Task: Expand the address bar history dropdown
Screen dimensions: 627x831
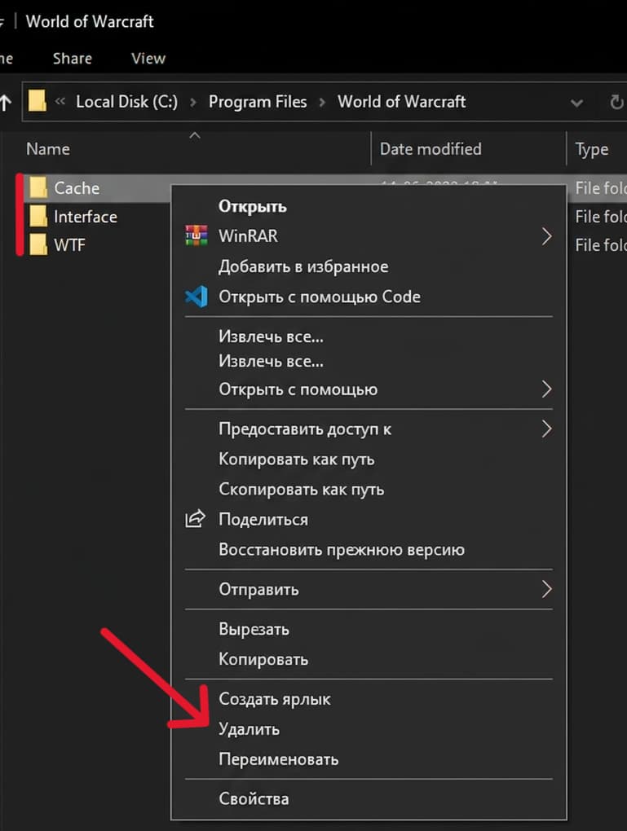Action: pos(576,103)
